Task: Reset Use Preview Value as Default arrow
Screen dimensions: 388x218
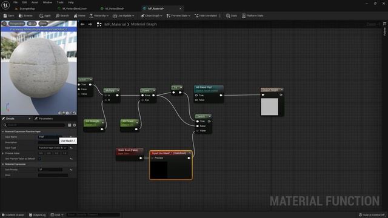Action: coord(72,159)
